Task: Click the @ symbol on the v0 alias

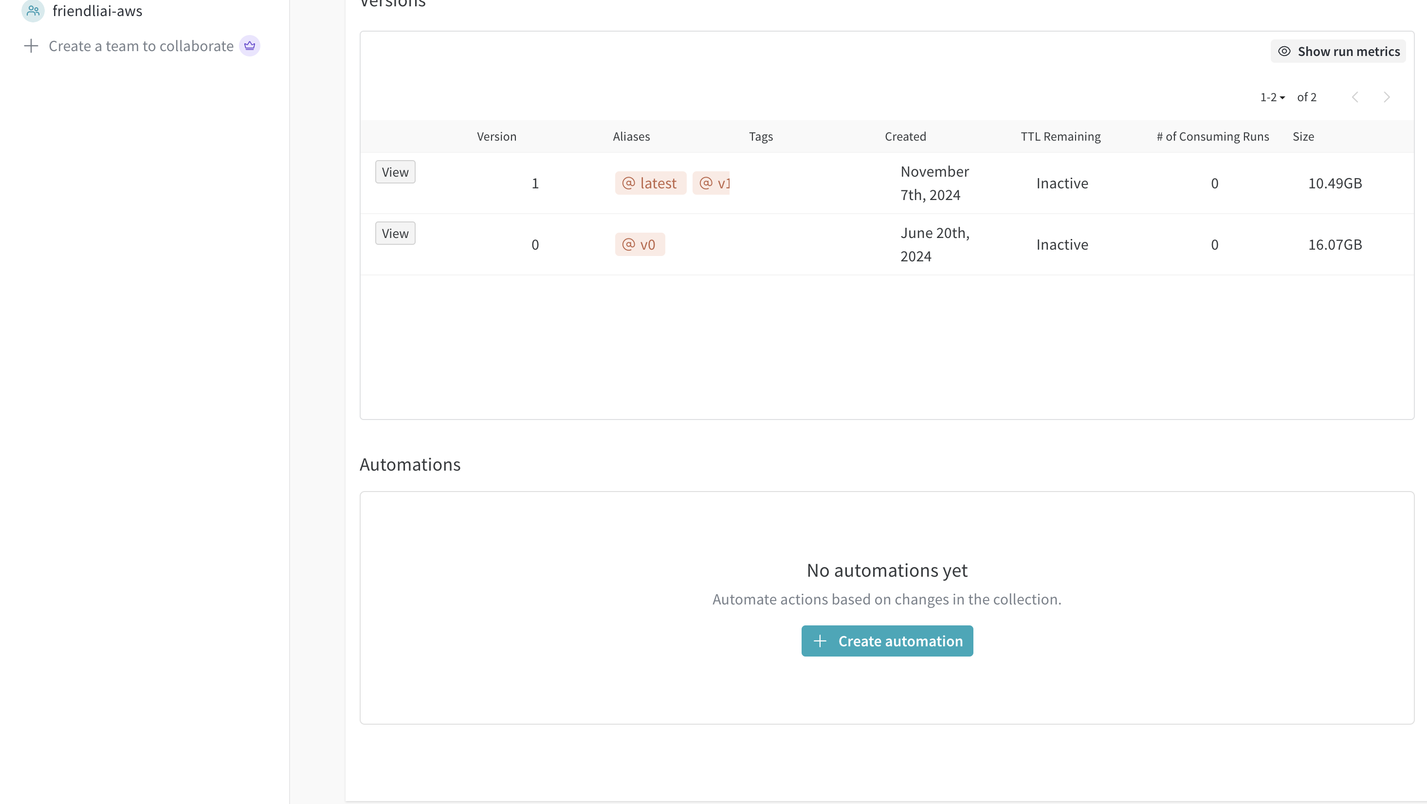Action: click(628, 244)
